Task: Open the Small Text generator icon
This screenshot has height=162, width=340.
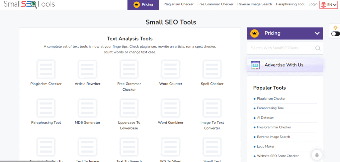Action: click(x=212, y=147)
